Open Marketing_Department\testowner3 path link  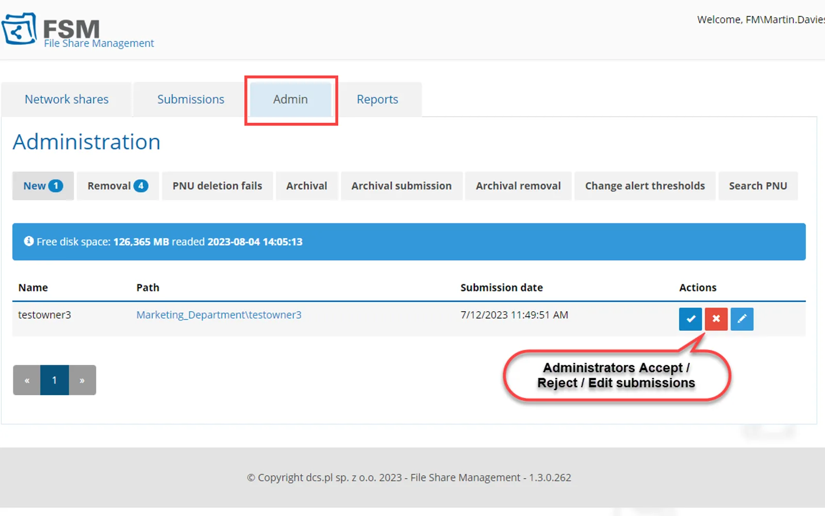(219, 315)
